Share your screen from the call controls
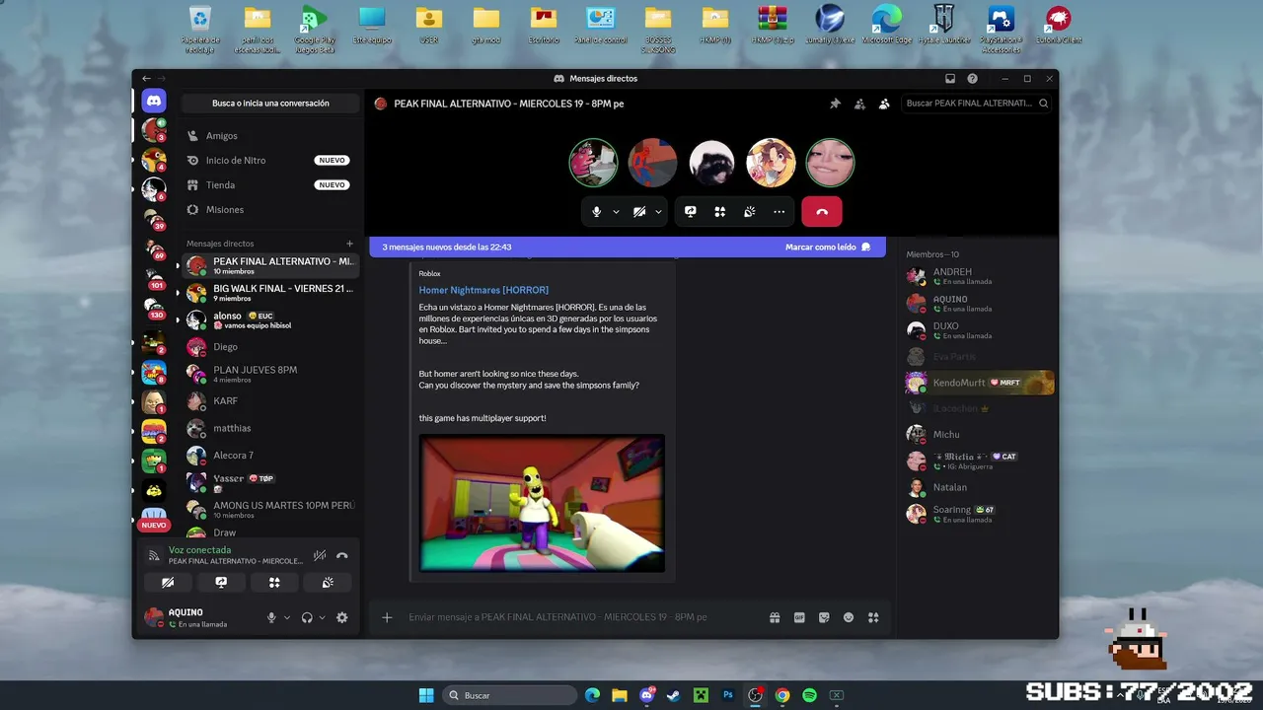The image size is (1263, 710). (691, 212)
